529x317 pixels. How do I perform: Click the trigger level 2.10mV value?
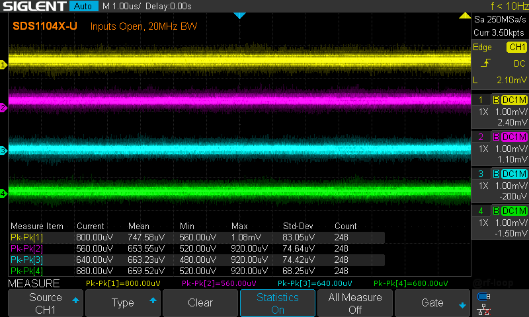(x=511, y=80)
